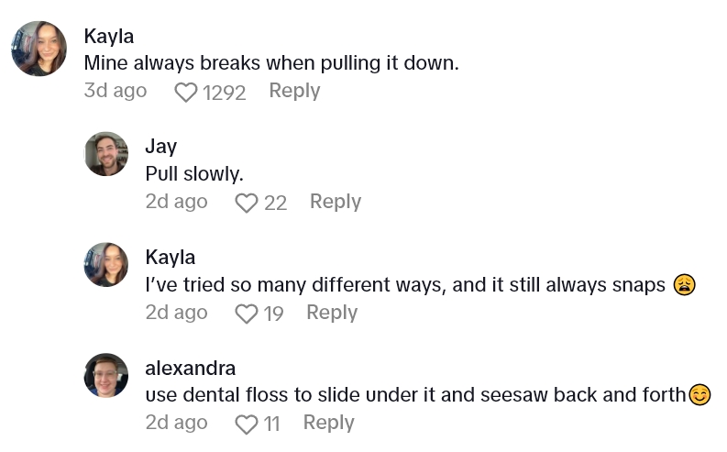Image resolution: width=727 pixels, height=452 pixels.
Task: Open Jay's profile picture
Action: (106, 154)
